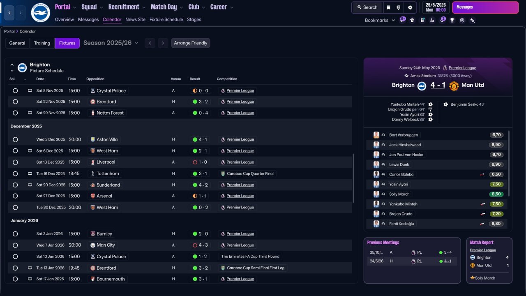Click TV icon on Sunderland 20 Dec row
The image size is (526, 296).
(30, 185)
